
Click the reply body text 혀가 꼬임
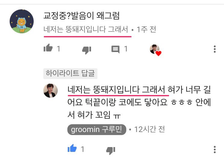click(94, 115)
